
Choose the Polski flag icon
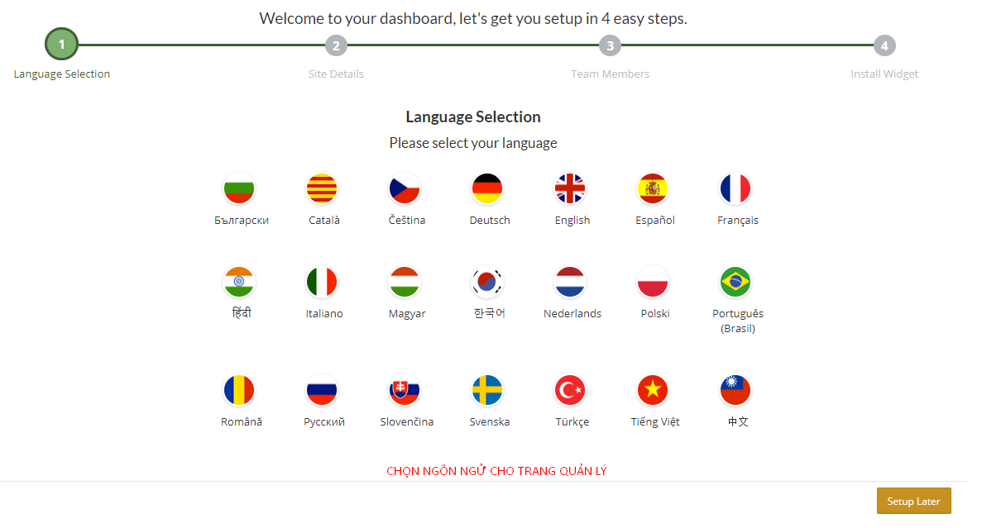tap(652, 282)
